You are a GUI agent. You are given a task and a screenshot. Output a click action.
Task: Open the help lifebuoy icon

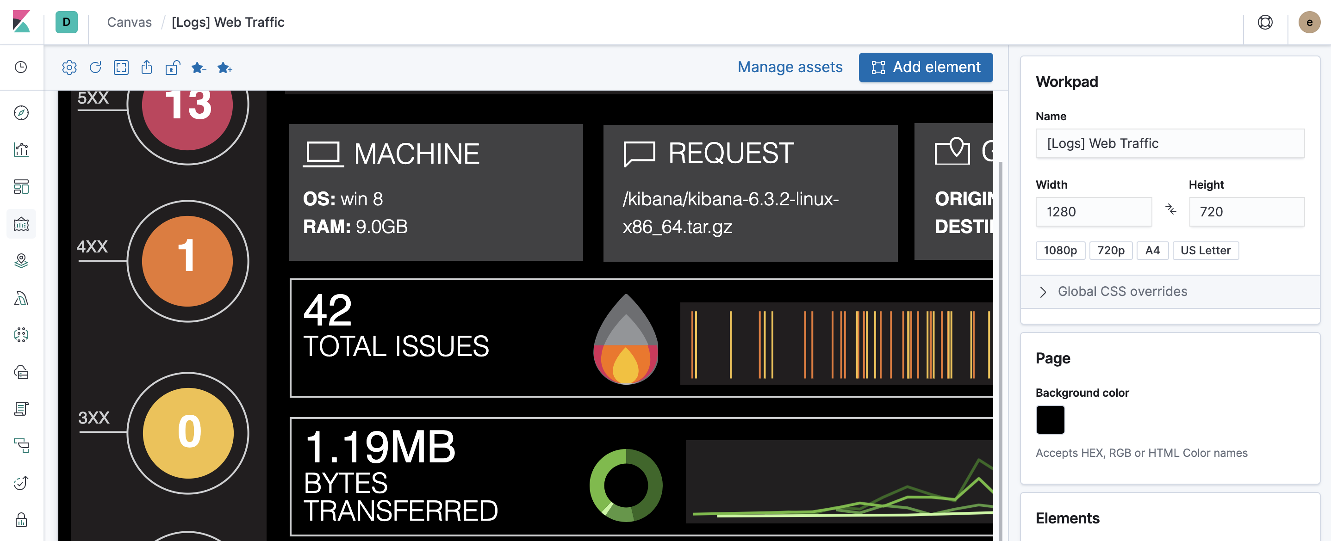point(1264,22)
